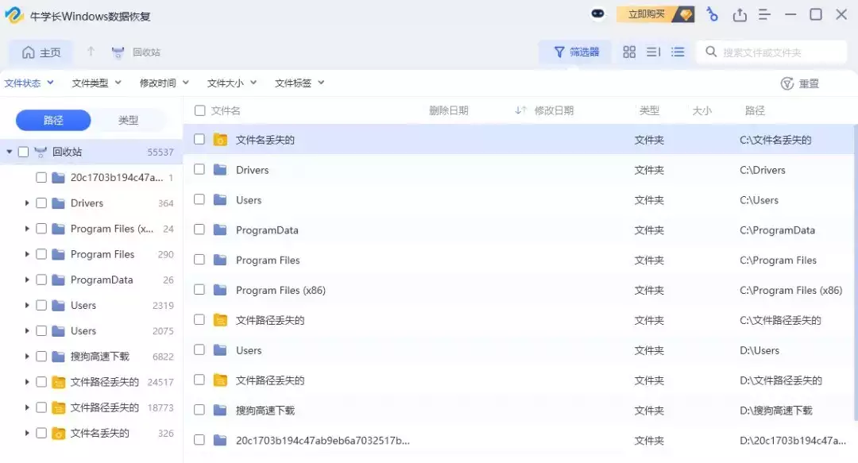
Task: Click the 立即购买 buy now button
Action: (655, 14)
